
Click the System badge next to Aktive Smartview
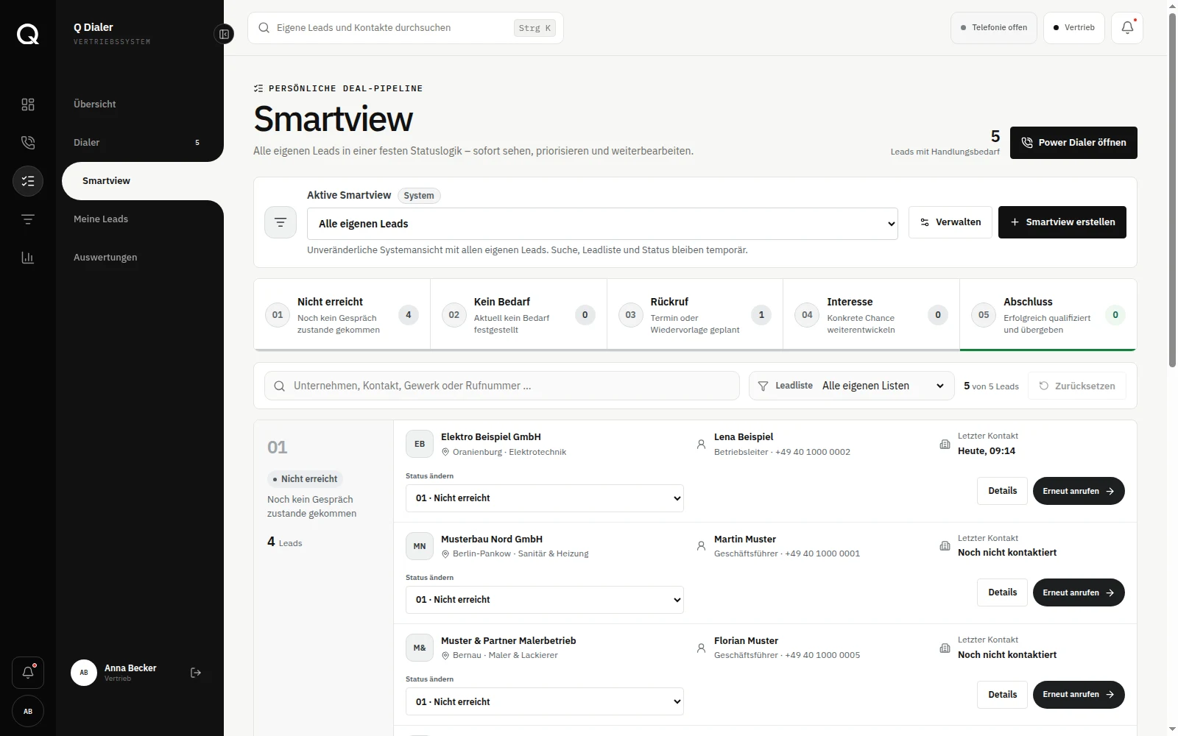click(419, 196)
